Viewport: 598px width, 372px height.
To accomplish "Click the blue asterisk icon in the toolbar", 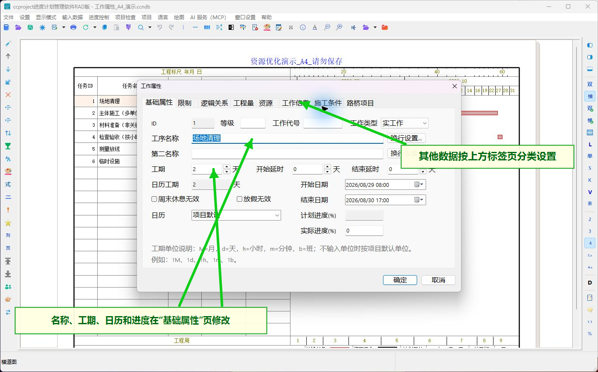I will click(42, 27).
